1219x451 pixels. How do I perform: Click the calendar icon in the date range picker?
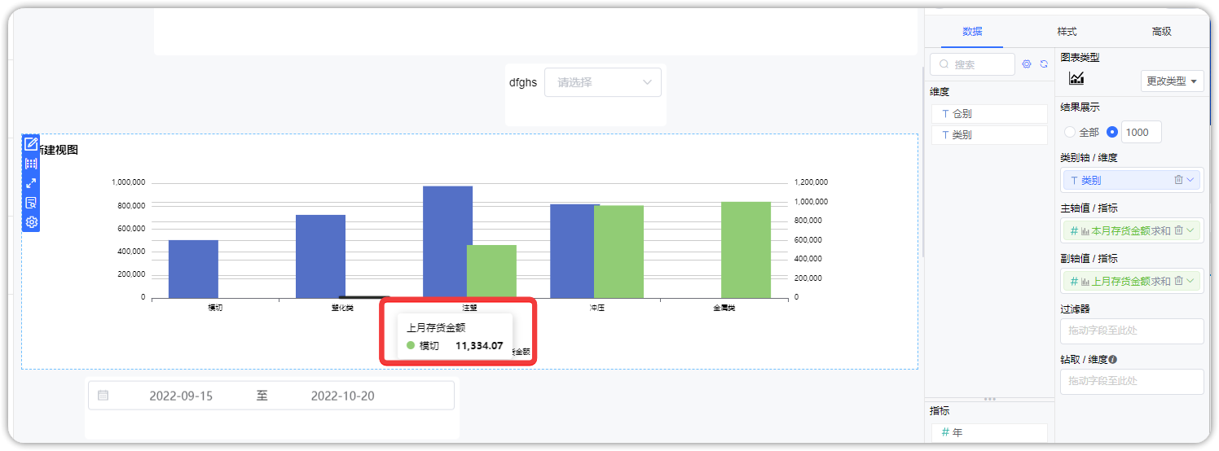(x=103, y=396)
